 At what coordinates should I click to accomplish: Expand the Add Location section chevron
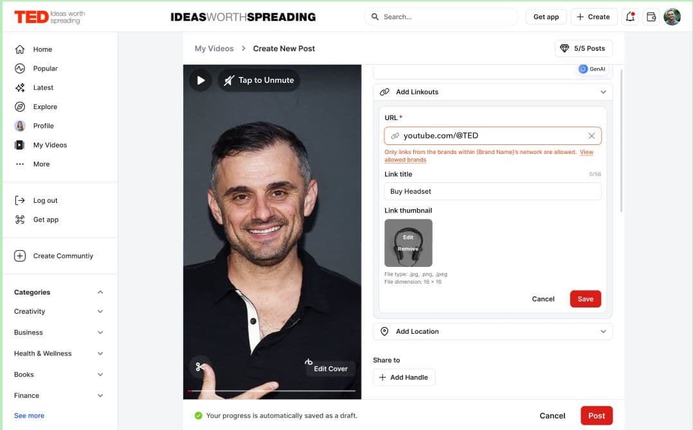(x=603, y=331)
